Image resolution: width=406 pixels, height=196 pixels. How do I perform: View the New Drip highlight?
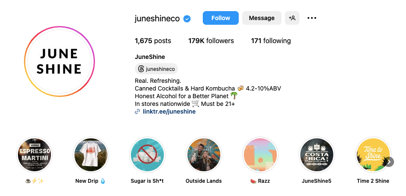[91, 155]
